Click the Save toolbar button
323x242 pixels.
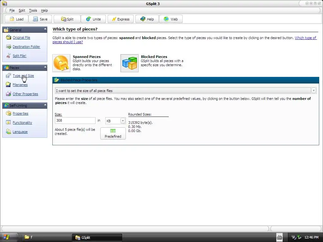pyautogui.click(x=40, y=19)
